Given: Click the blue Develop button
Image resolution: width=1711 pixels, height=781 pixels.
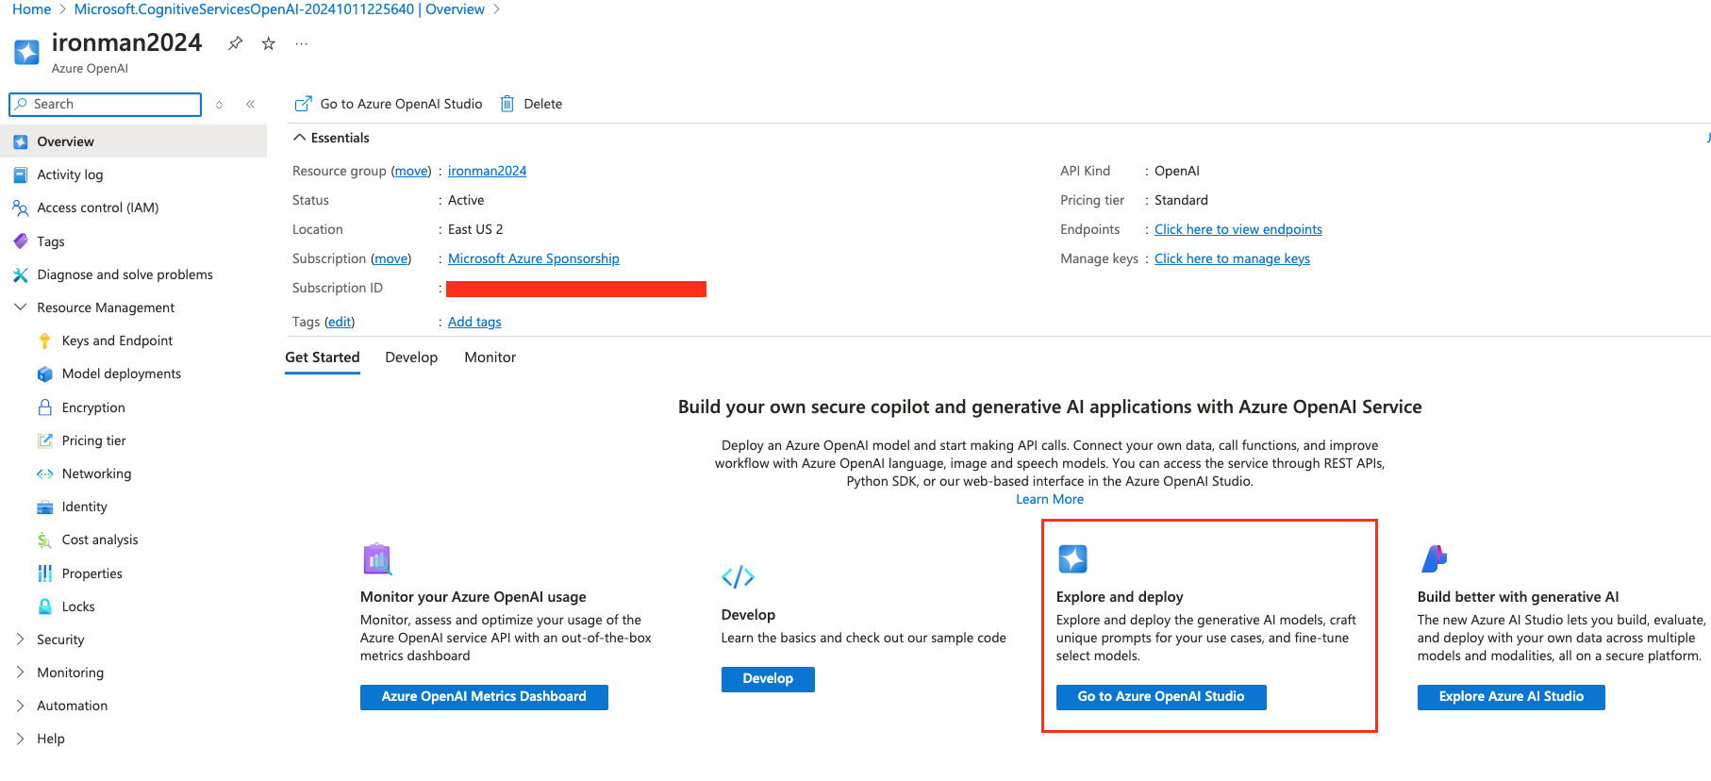Looking at the screenshot, I should pyautogui.click(x=768, y=679).
